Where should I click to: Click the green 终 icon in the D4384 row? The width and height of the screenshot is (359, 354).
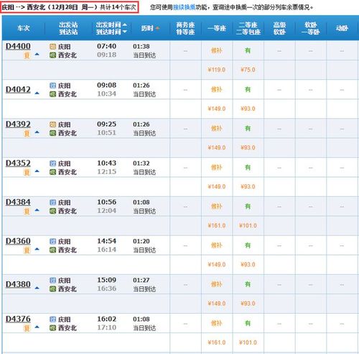(52, 211)
